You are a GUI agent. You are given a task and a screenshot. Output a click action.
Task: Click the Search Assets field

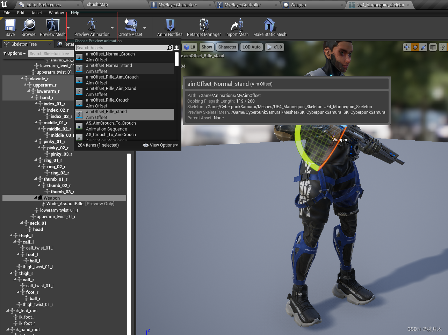click(x=121, y=48)
